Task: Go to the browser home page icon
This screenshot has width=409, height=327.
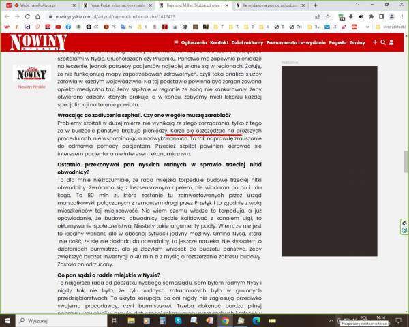Action: pyautogui.click(x=37, y=16)
